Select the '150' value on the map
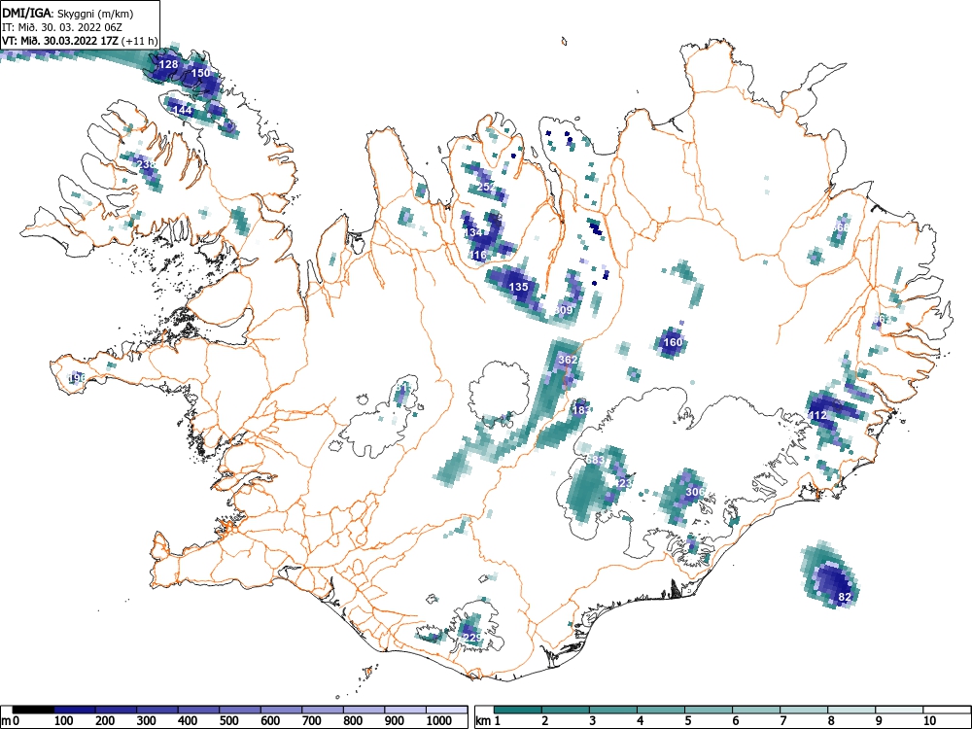 [x=200, y=73]
